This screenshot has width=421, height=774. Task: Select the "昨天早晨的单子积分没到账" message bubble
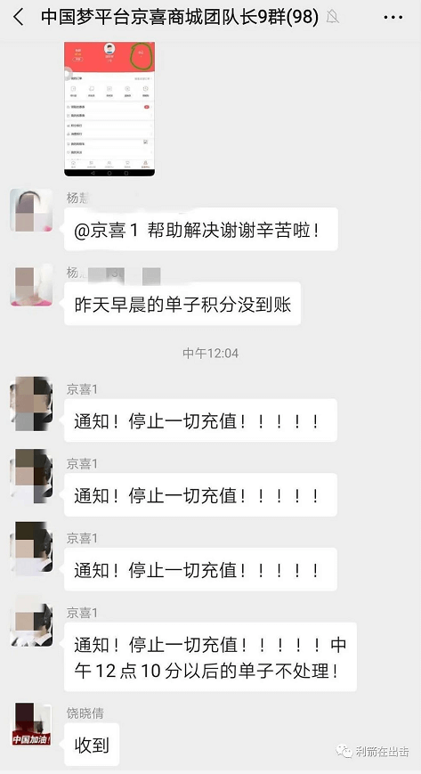(182, 304)
